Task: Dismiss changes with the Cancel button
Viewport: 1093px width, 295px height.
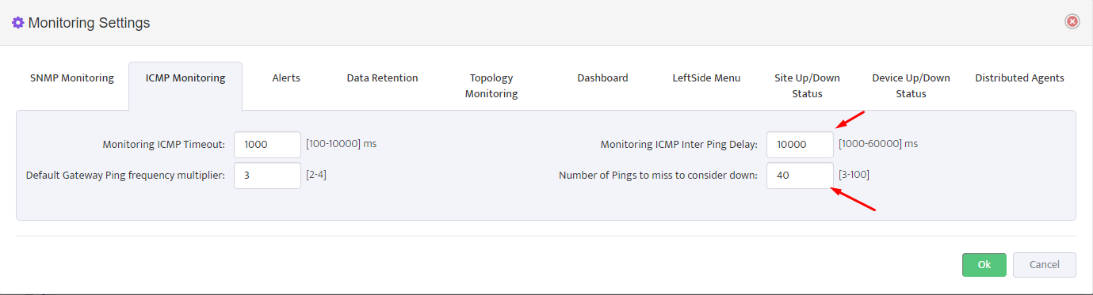Action: click(x=1044, y=265)
